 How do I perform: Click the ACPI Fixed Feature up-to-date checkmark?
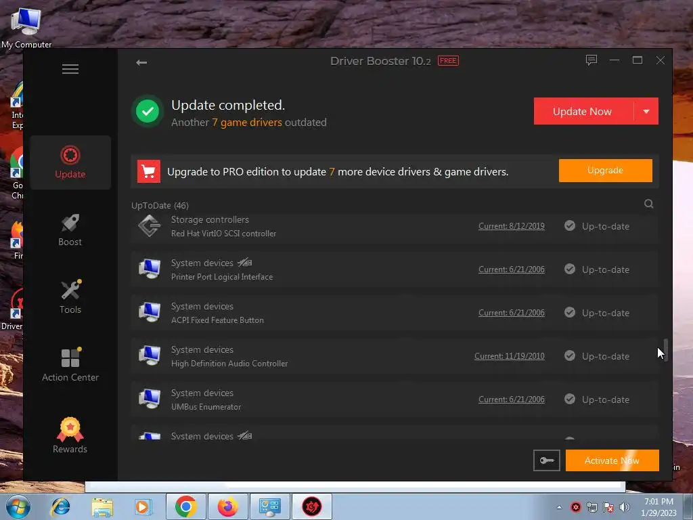570,312
